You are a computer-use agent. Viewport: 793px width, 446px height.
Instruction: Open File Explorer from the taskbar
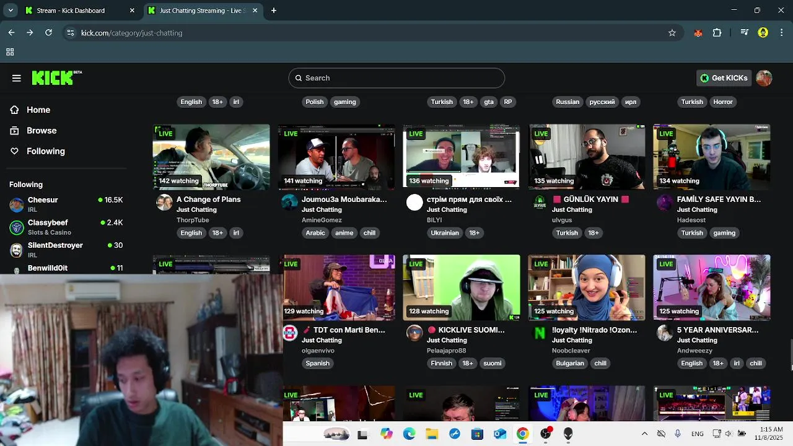click(x=431, y=434)
